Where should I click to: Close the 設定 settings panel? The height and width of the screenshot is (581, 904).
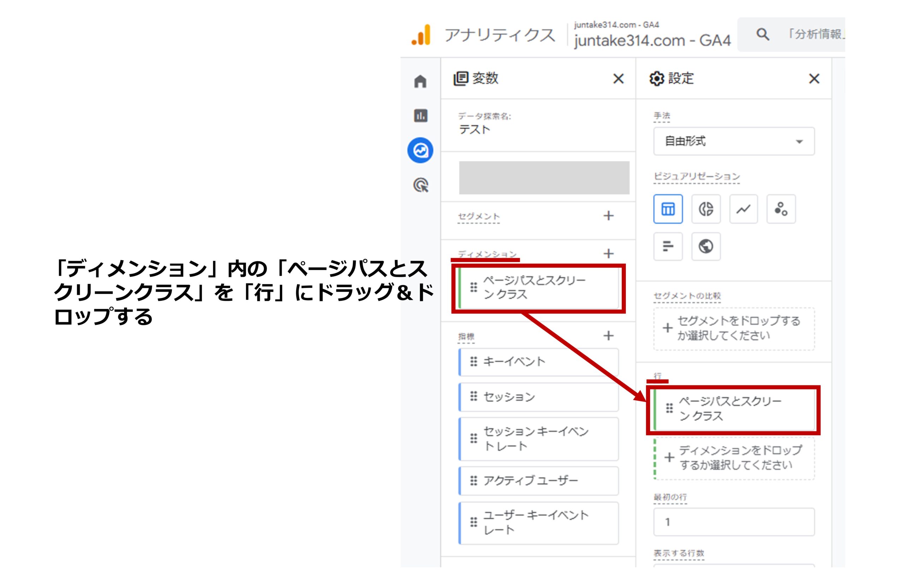point(815,79)
